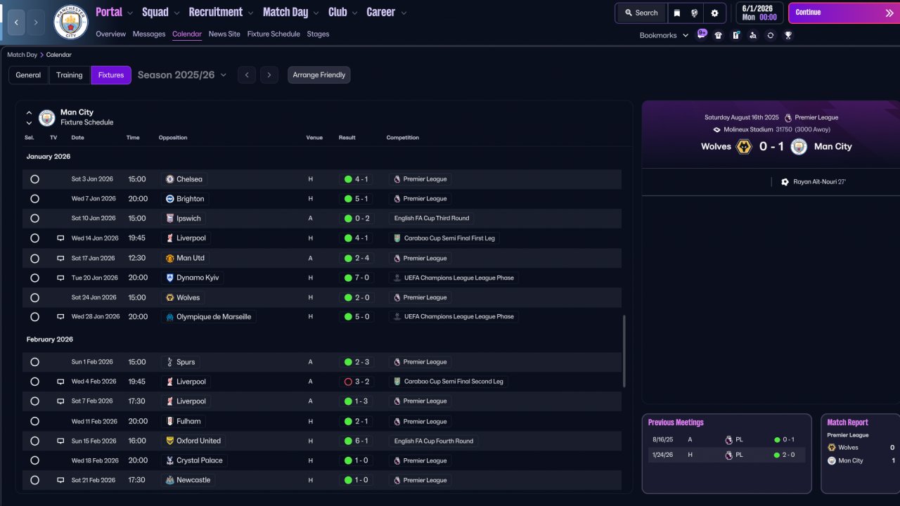This screenshot has height=506, width=900.
Task: Select the 1/24/26 previous meeting row
Action: click(726, 455)
